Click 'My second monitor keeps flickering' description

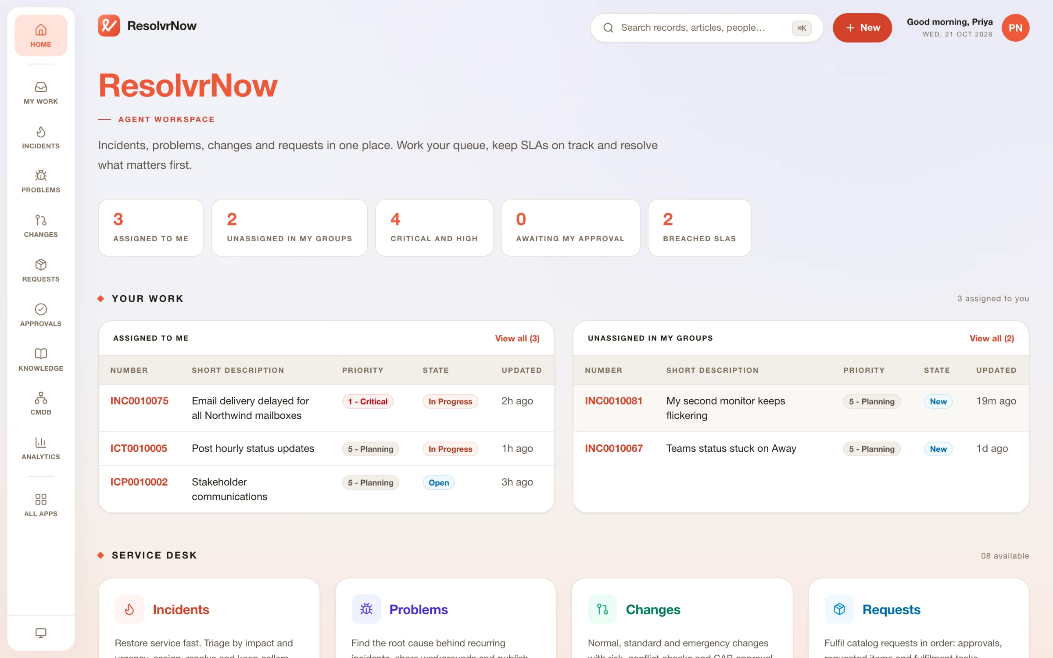tap(726, 408)
